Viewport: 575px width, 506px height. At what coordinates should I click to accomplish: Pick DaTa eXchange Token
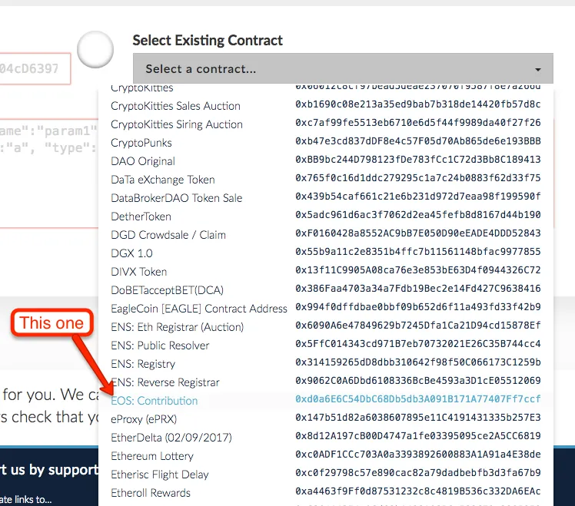pos(162,180)
